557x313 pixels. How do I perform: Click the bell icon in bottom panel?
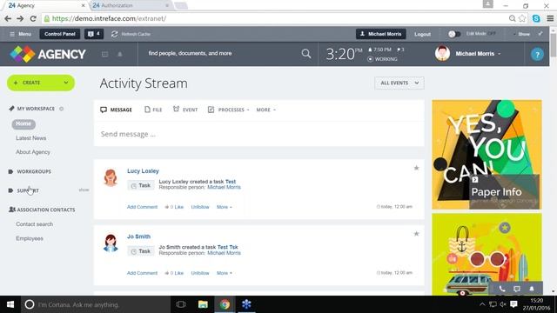532,289
